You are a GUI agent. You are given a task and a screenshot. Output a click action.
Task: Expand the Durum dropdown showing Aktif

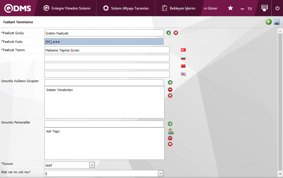click(x=92, y=165)
